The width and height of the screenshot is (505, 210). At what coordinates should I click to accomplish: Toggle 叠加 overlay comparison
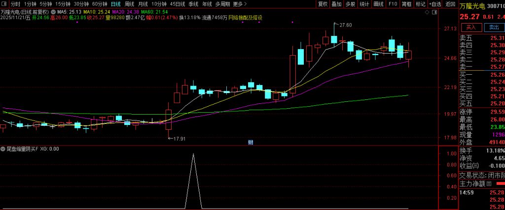coord(336,4)
